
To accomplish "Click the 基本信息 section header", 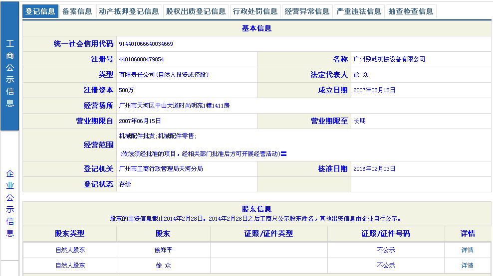I will (x=256, y=28).
